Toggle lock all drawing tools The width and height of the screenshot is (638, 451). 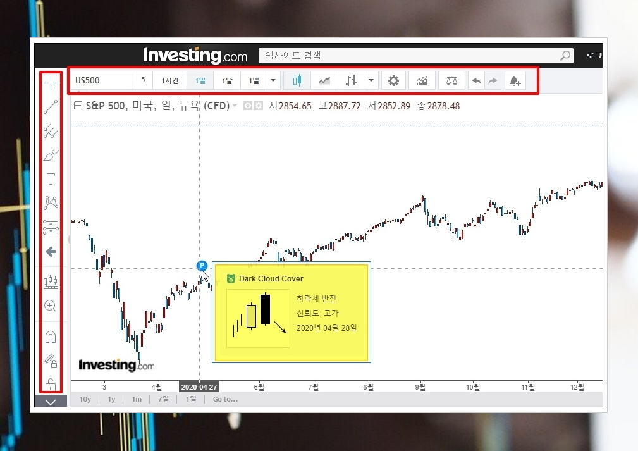(x=51, y=384)
